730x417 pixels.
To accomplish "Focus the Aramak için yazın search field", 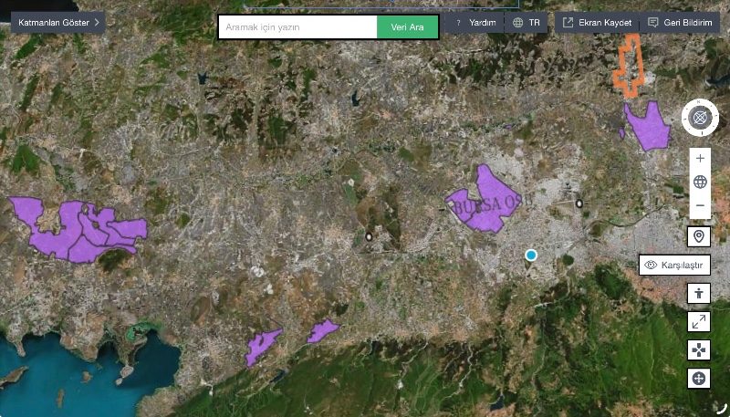I will [298, 27].
